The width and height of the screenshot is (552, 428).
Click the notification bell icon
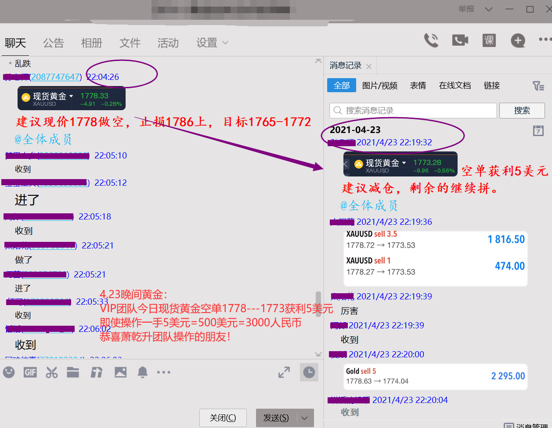(x=143, y=373)
